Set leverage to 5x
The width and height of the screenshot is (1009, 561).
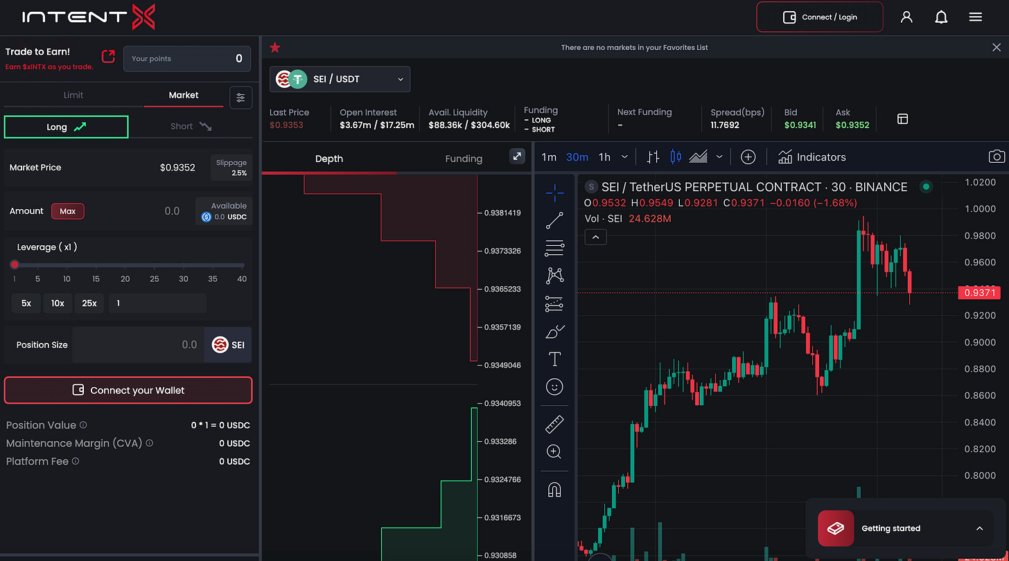pos(26,303)
